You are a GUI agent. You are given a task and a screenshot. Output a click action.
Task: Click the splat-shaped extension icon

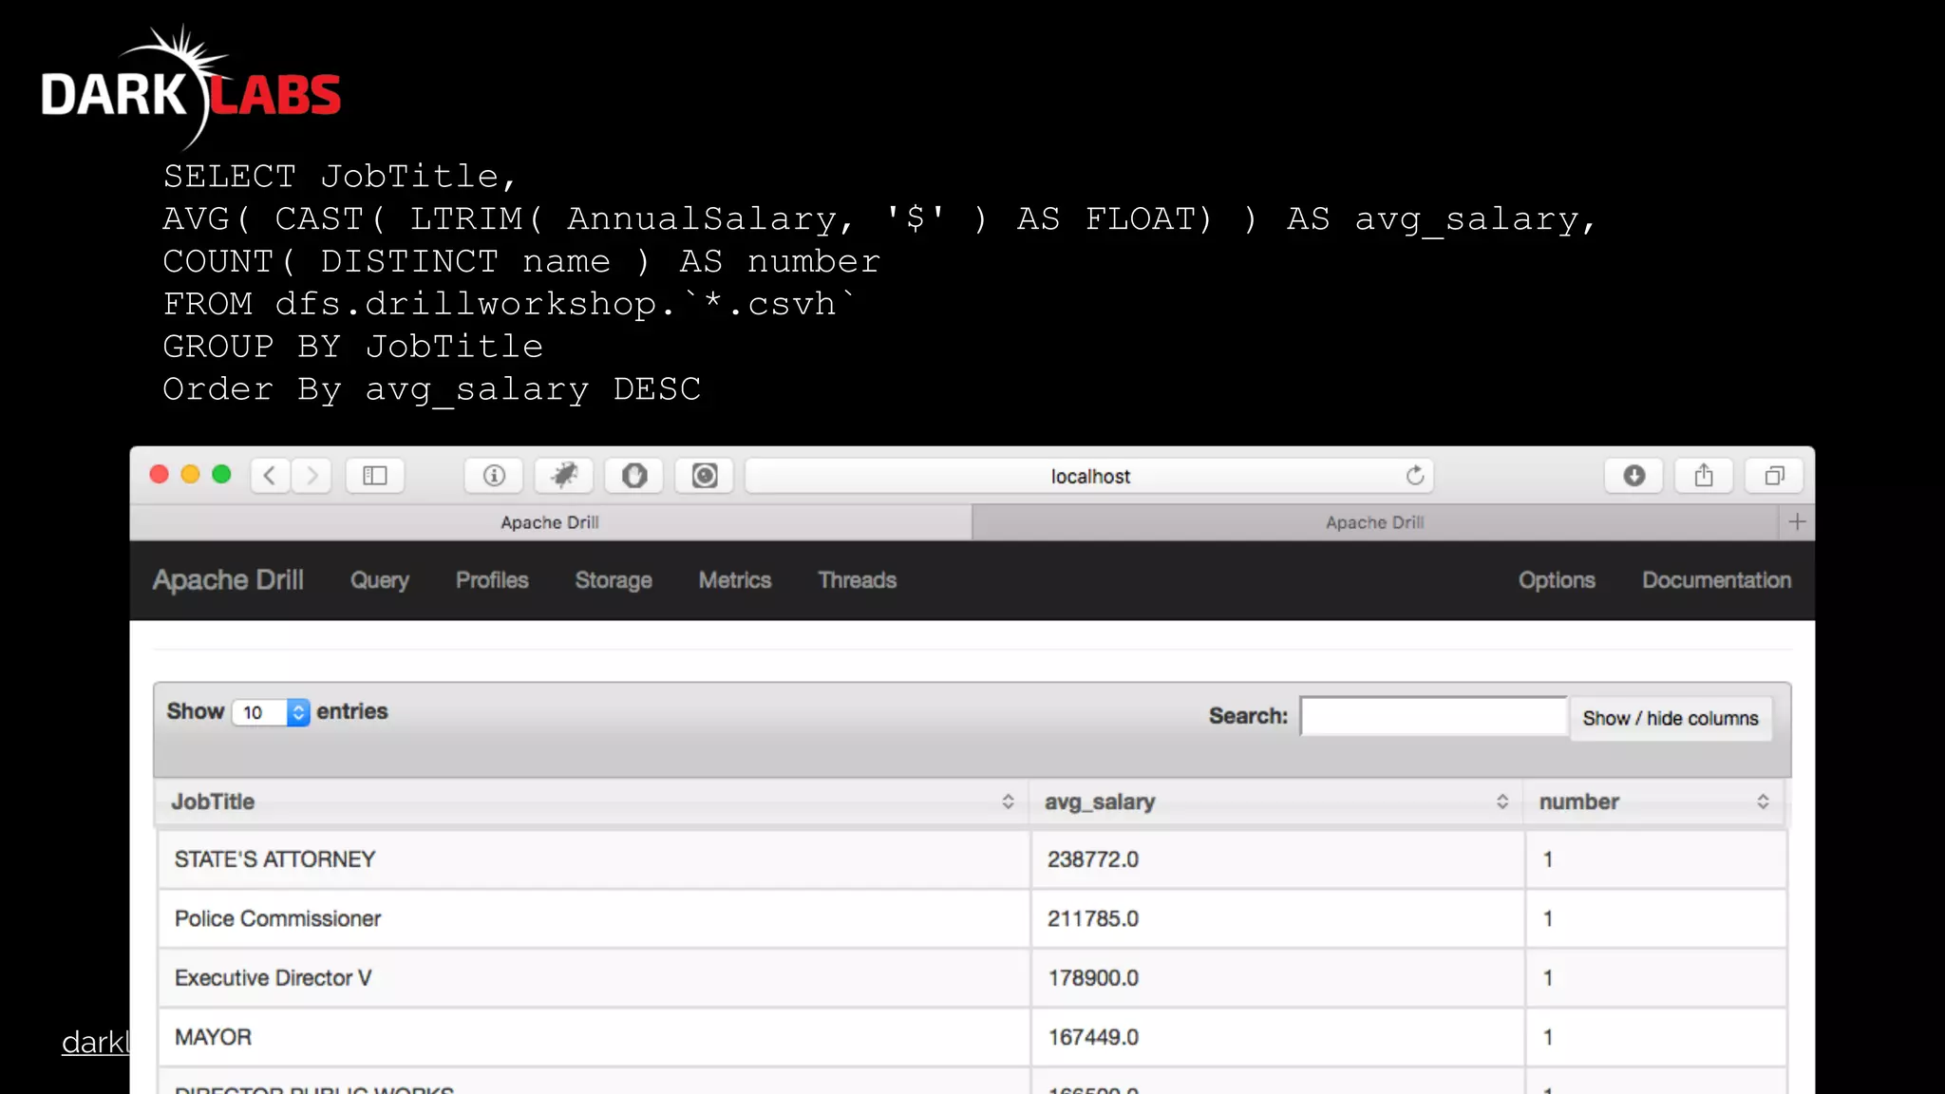tap(564, 476)
